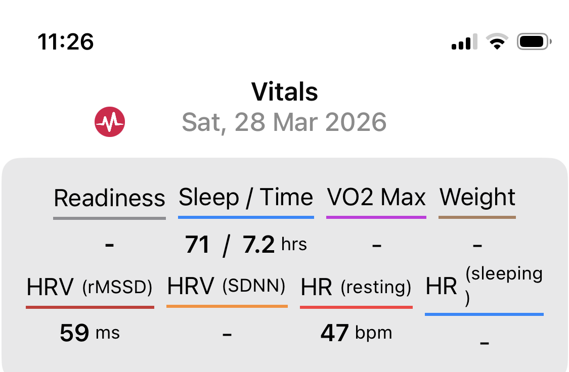This screenshot has height=372, width=569.
Task: Click the purple VO2 Max color underline
Action: [376, 217]
